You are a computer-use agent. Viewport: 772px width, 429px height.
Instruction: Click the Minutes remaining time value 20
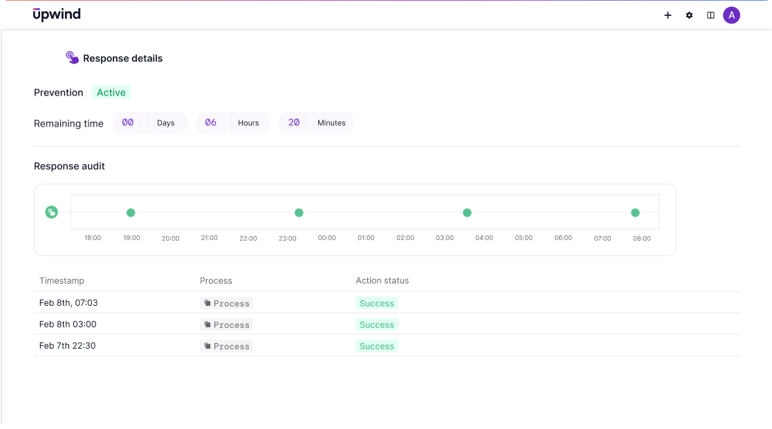pyautogui.click(x=294, y=122)
